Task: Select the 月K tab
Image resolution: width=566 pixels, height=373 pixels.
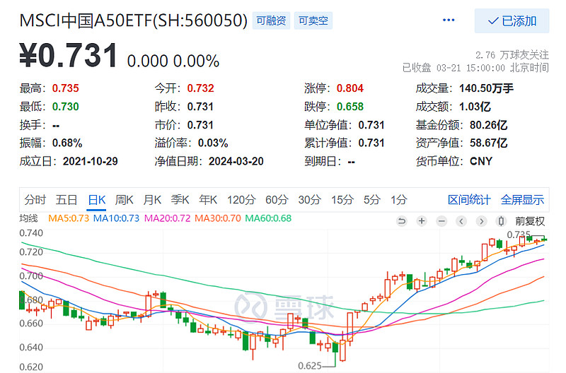Action: (x=152, y=200)
